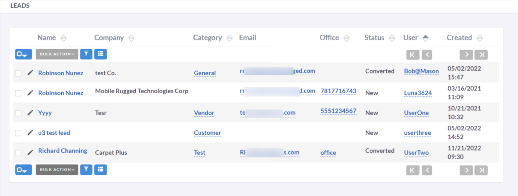Open the bottom Bulk Action dropdown
518x196 pixels.
[57, 169]
